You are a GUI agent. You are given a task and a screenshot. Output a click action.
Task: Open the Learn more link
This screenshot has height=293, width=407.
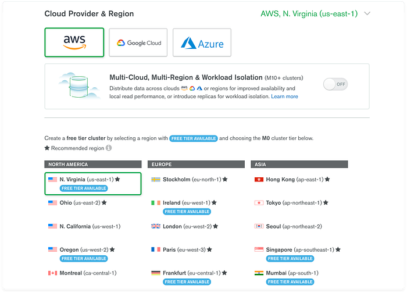[284, 97]
